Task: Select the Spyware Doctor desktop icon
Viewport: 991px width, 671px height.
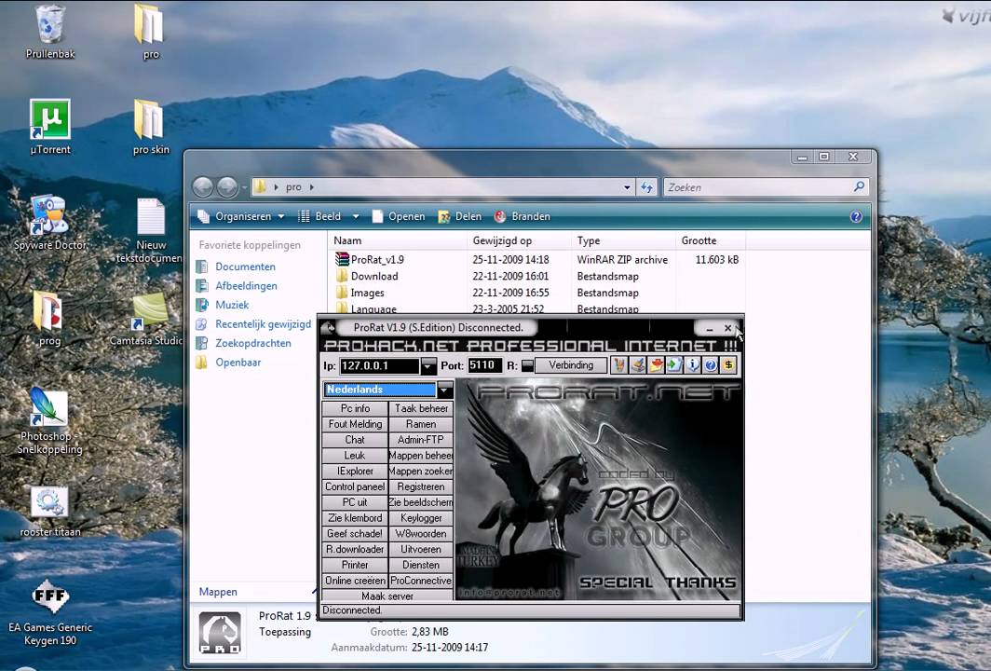Action: point(50,222)
